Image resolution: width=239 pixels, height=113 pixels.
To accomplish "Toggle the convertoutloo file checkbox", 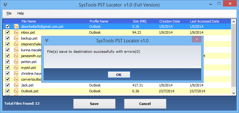I will [7, 79].
